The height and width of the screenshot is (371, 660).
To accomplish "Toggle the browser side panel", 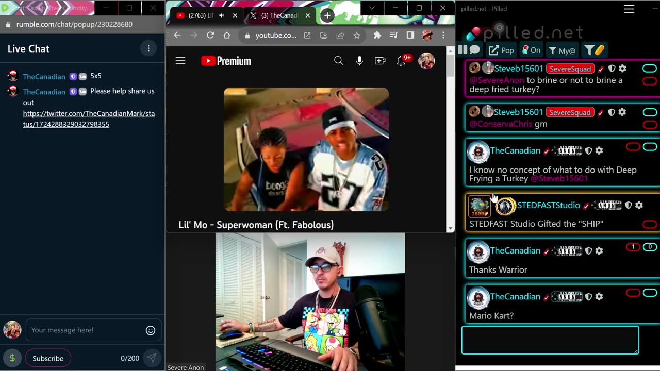I will [410, 35].
